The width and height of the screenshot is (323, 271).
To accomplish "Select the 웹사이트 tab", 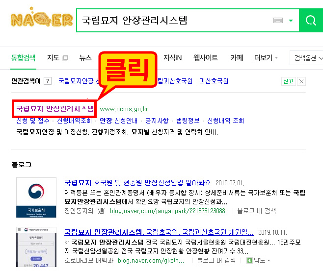I will coord(206,58).
